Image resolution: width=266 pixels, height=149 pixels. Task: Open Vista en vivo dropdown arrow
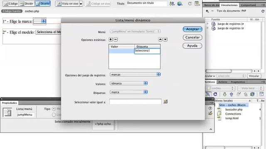81,4
